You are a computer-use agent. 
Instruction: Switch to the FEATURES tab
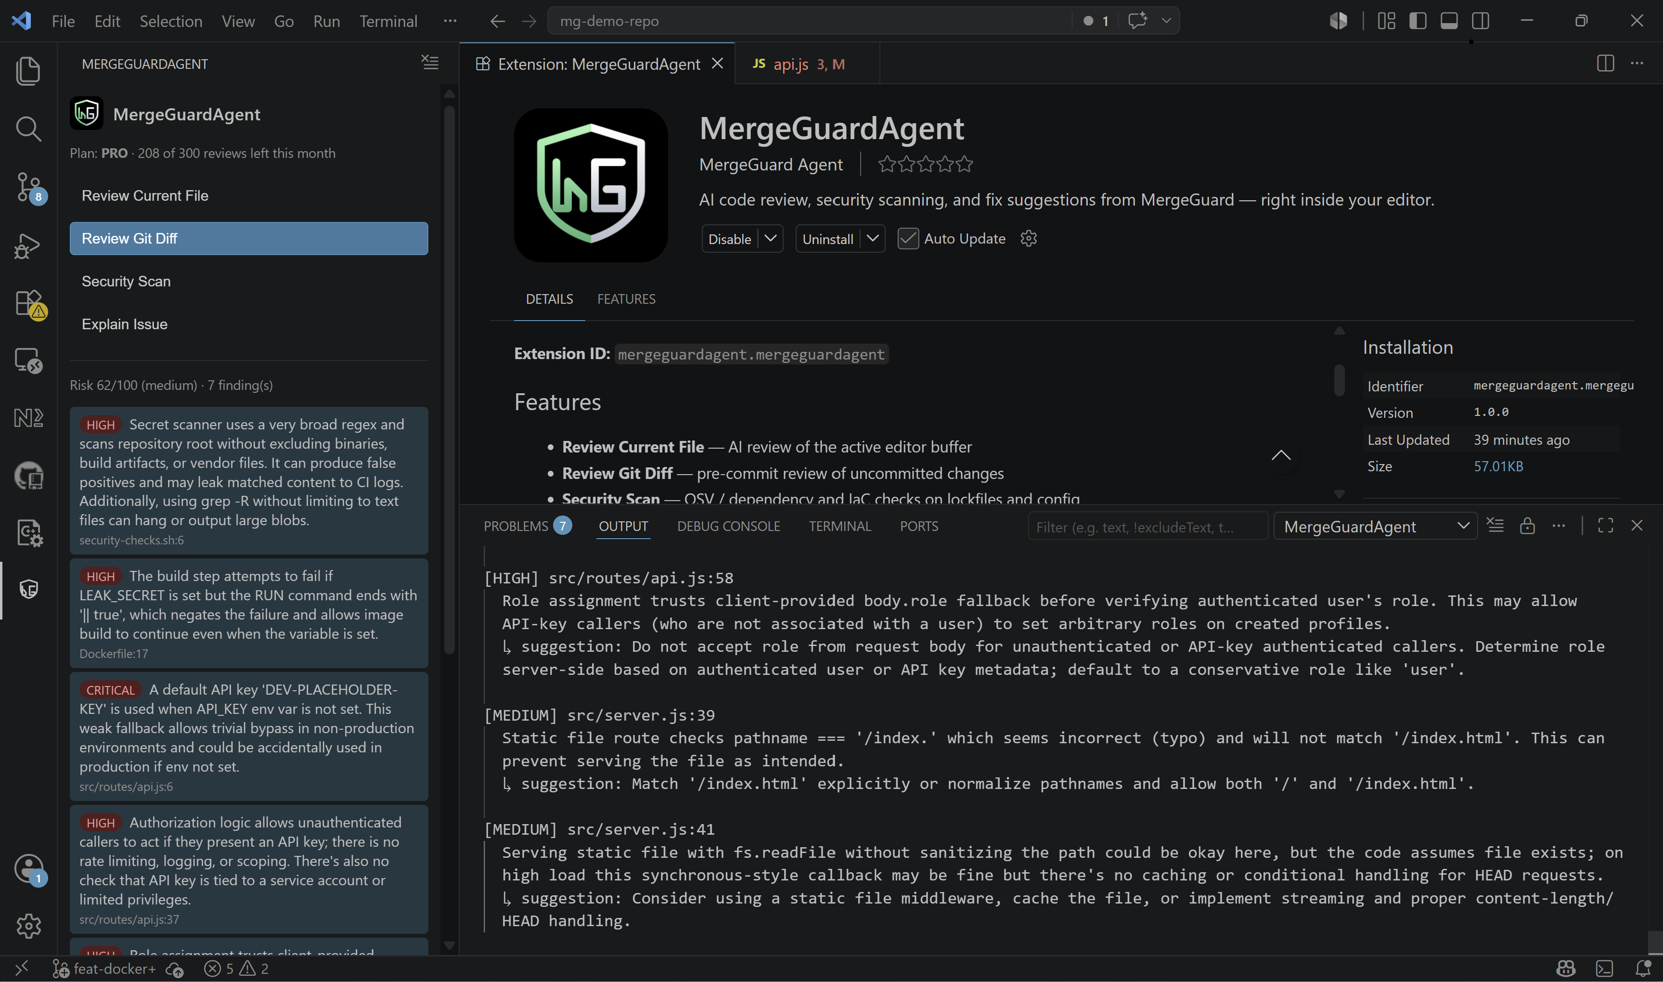click(x=626, y=299)
